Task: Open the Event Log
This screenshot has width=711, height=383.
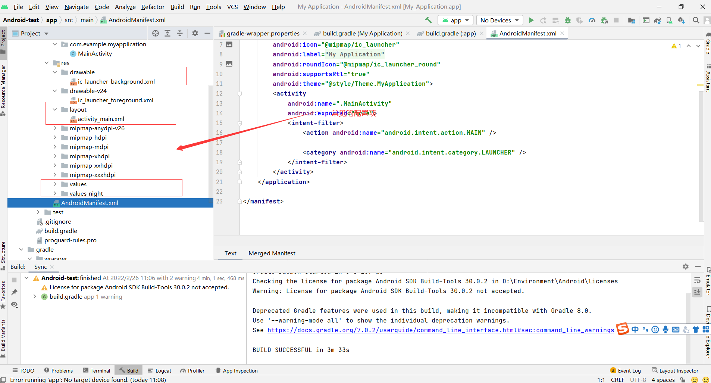Action: tap(626, 370)
